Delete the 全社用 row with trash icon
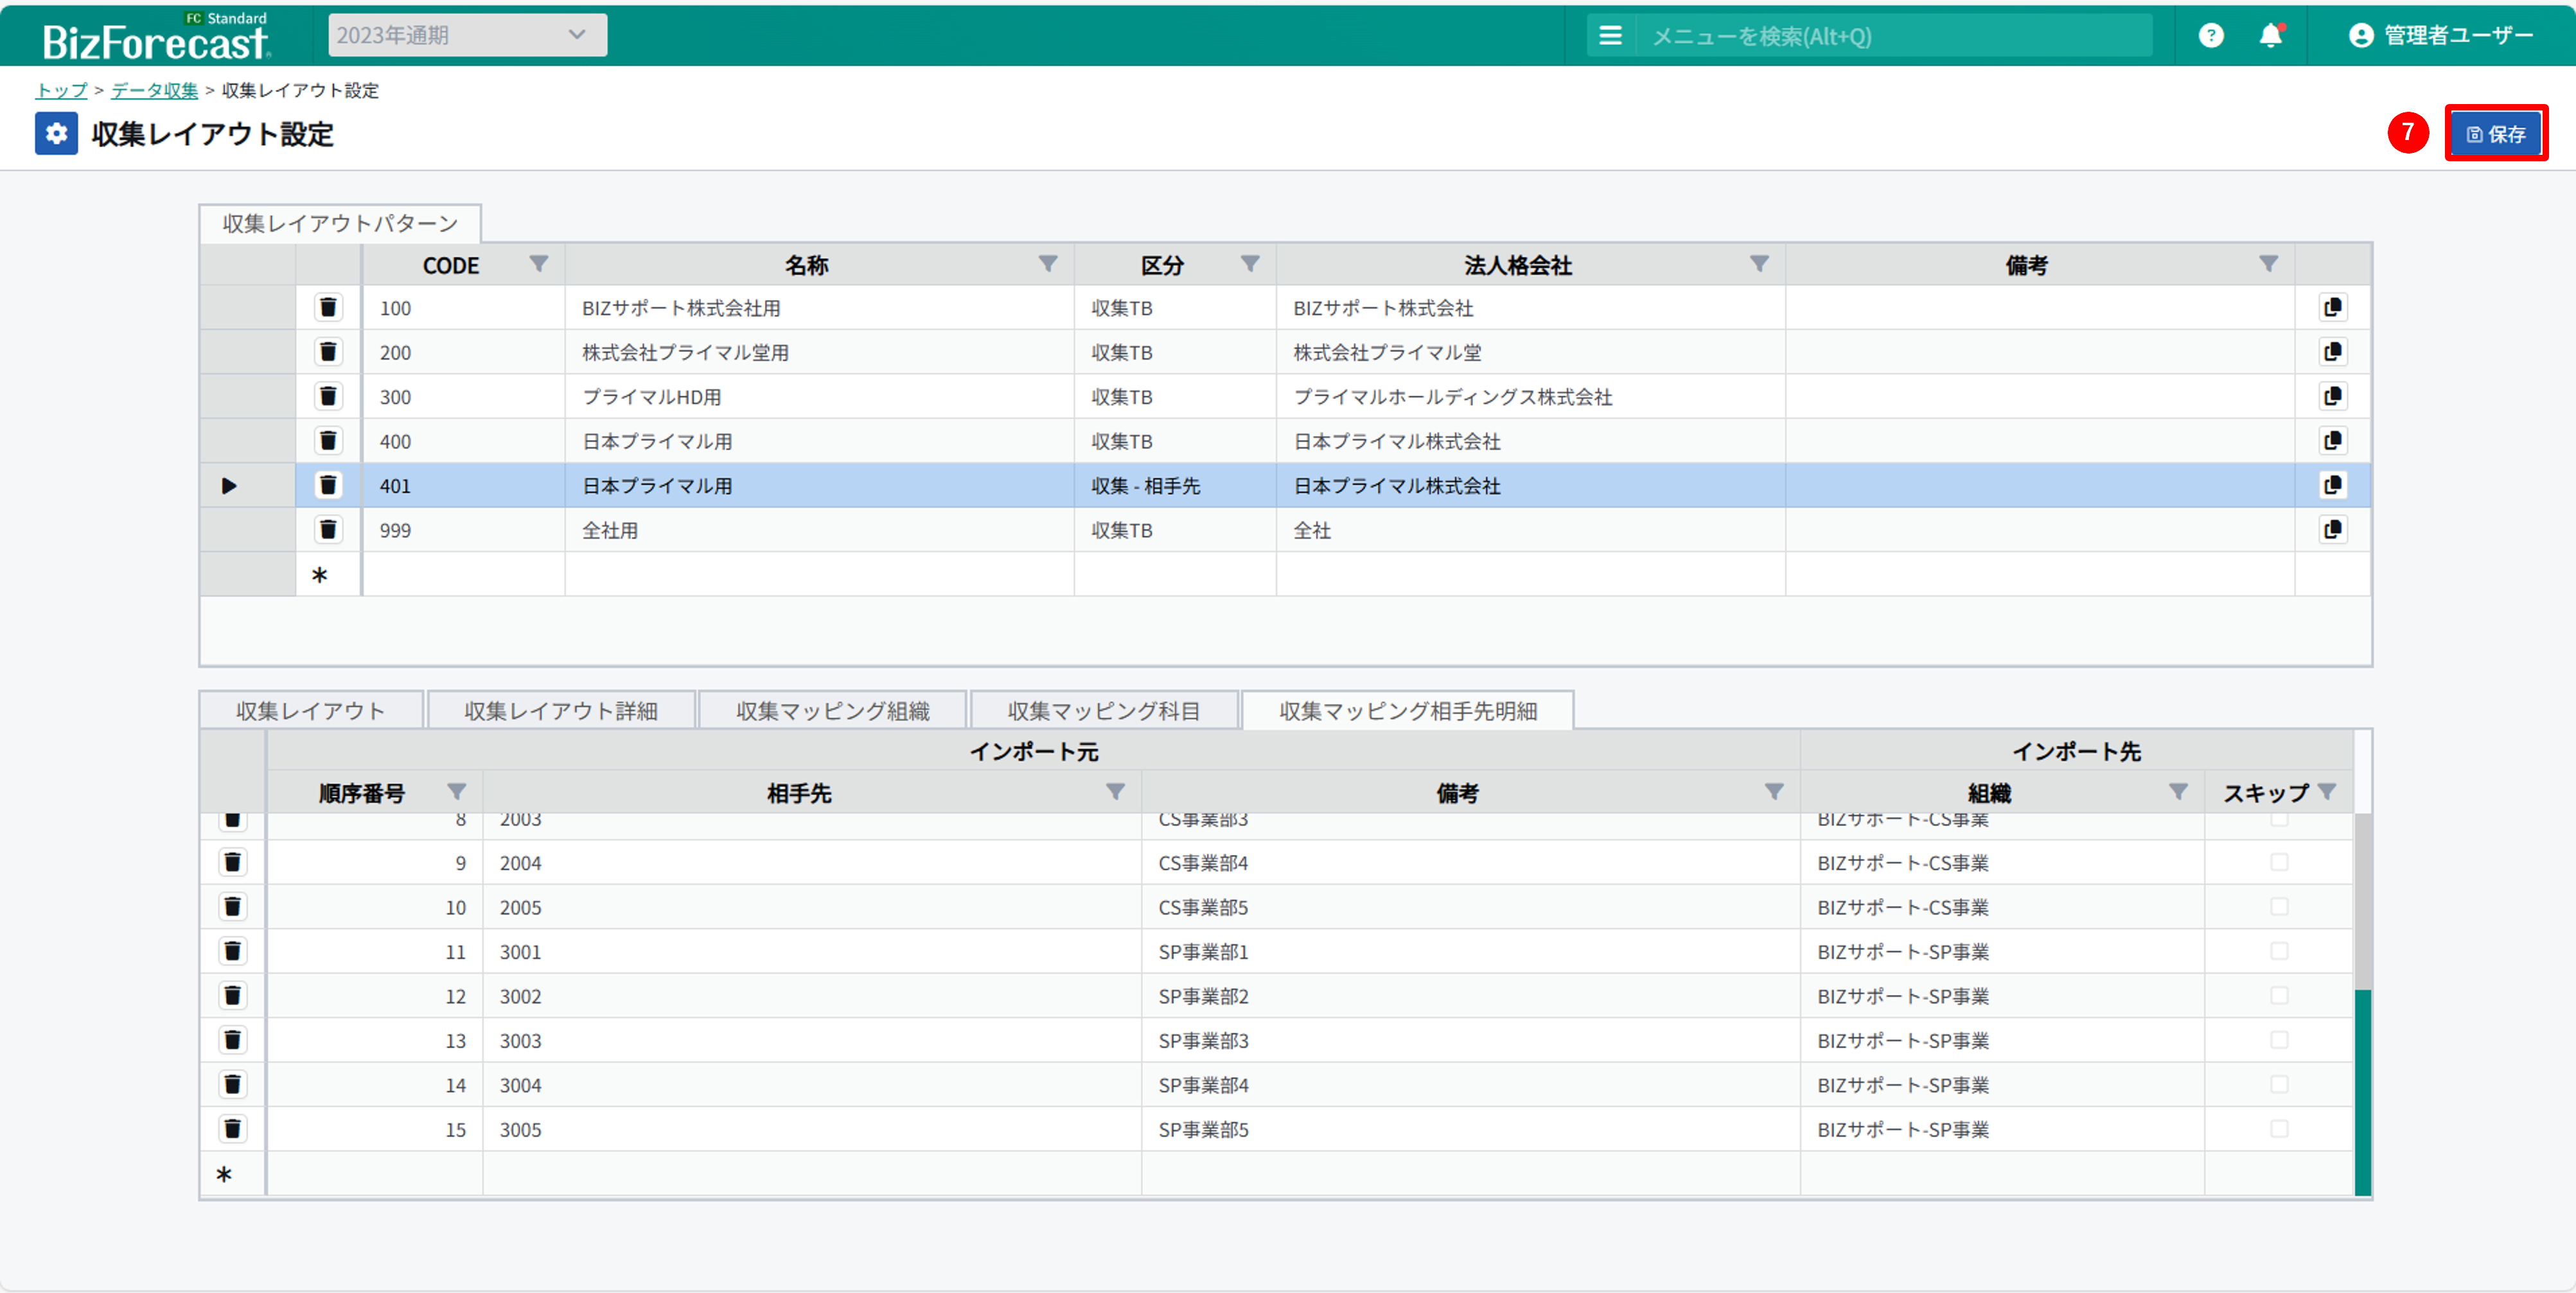The image size is (2576, 1293). (x=328, y=529)
